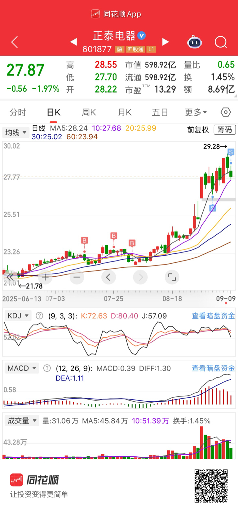238x517 pixels.
Task: Tap the stock name 正泰电器
Action: [114, 36]
